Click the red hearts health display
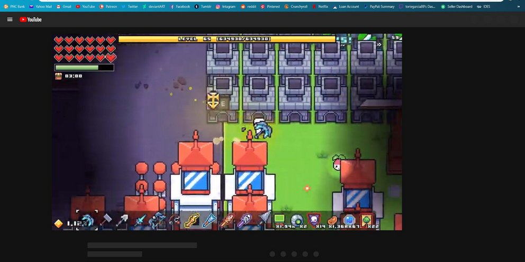This screenshot has height=262, width=525. tap(85, 49)
